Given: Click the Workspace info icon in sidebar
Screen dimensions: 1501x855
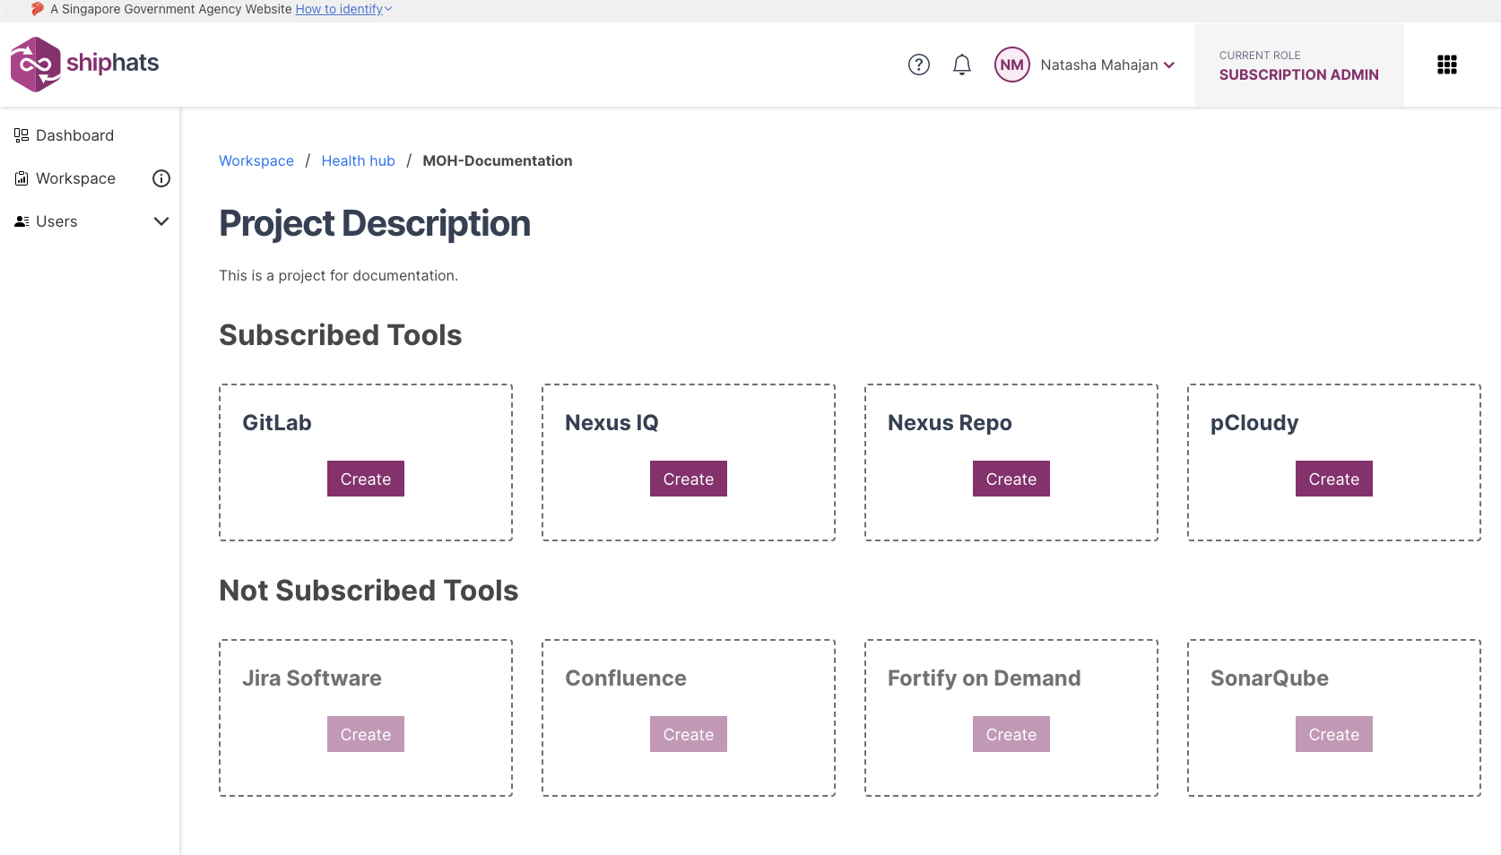Looking at the screenshot, I should pos(161,178).
